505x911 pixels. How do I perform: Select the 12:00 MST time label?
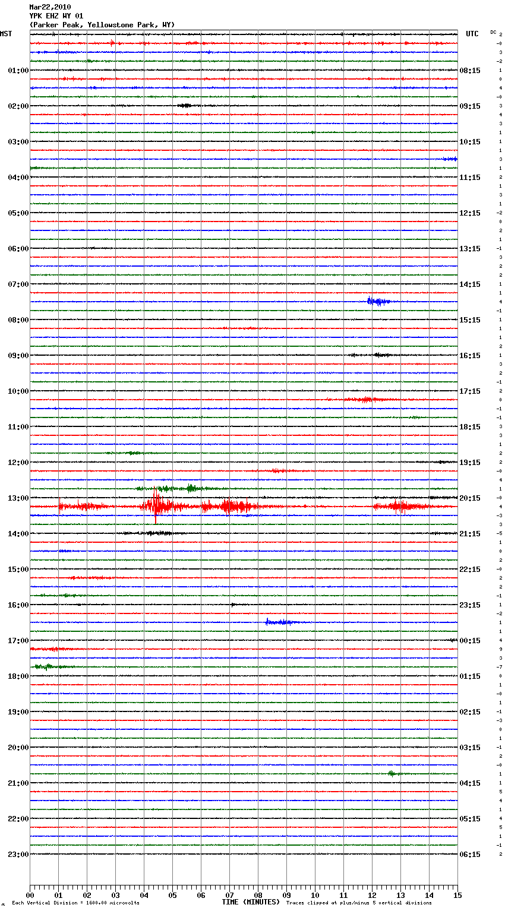point(18,463)
